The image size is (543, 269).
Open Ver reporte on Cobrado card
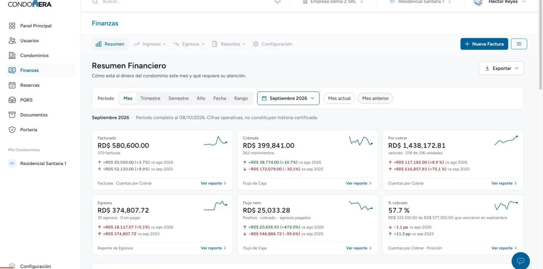pyautogui.click(x=359, y=183)
